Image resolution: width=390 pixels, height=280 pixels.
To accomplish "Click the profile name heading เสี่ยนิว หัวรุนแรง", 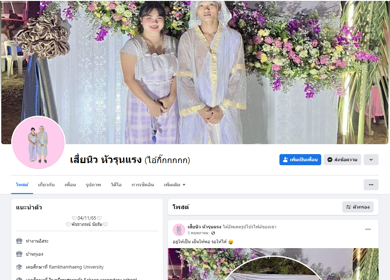I will coord(106,160).
